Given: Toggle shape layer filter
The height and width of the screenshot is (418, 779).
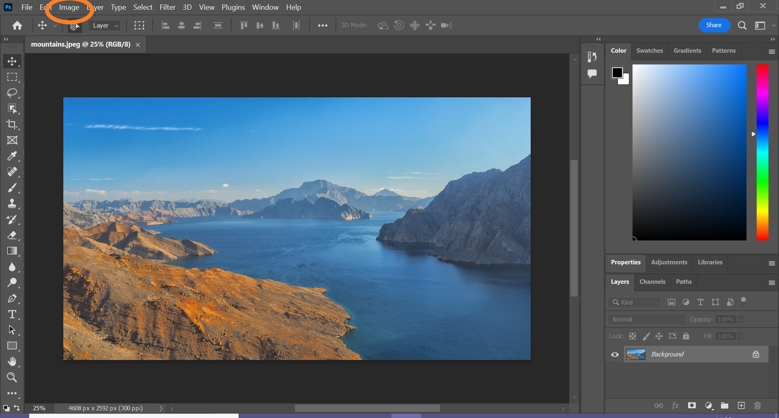Looking at the screenshot, I should pyautogui.click(x=715, y=302).
